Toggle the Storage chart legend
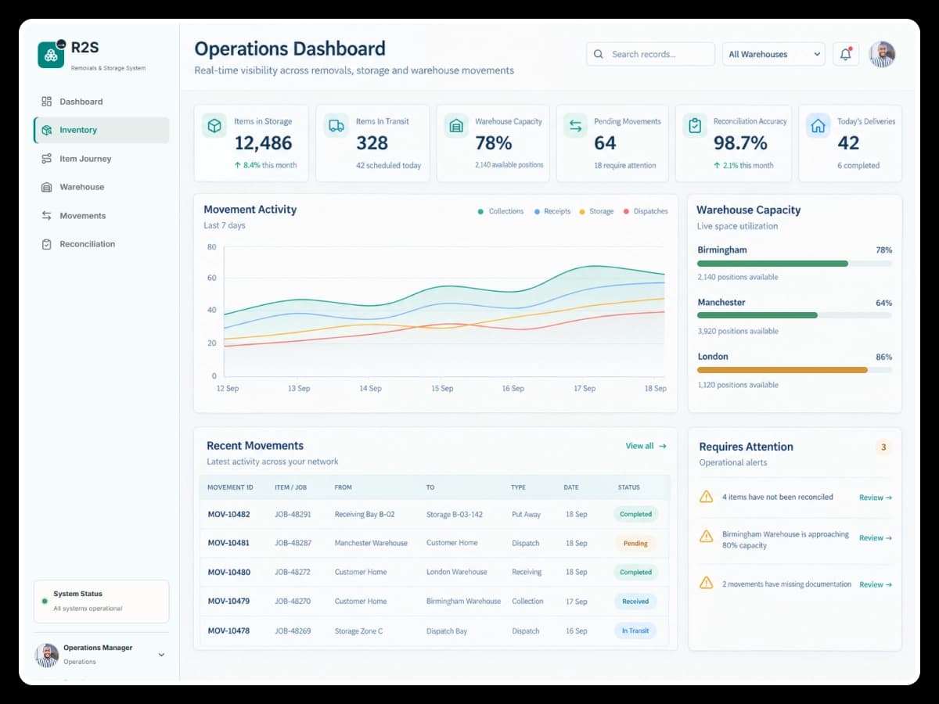The width and height of the screenshot is (939, 704). click(x=596, y=211)
